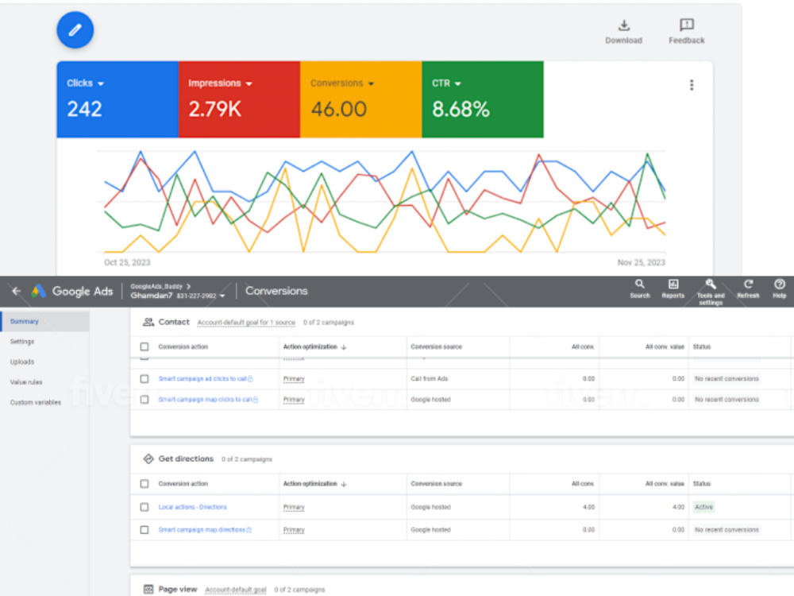The height and width of the screenshot is (596, 794).
Task: Click Account-default goal for 1 source link
Action: (246, 323)
